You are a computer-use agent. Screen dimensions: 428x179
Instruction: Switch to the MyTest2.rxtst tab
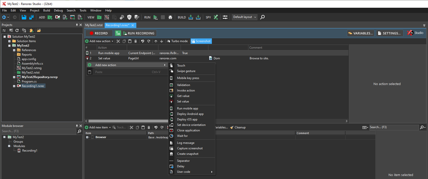[x=94, y=25]
